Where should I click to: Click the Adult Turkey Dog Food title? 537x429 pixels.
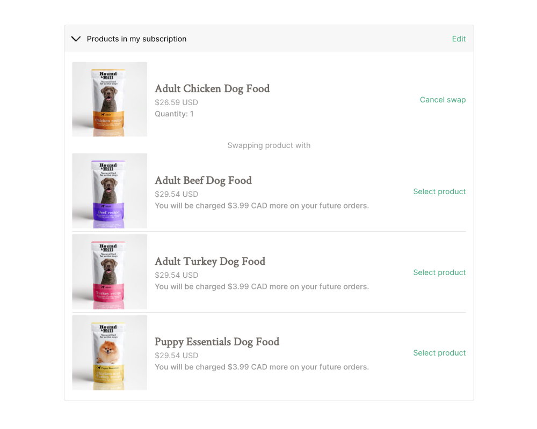tap(210, 261)
